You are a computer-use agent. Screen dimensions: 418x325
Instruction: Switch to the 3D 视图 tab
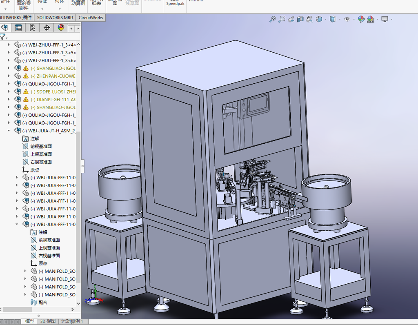(x=48, y=321)
